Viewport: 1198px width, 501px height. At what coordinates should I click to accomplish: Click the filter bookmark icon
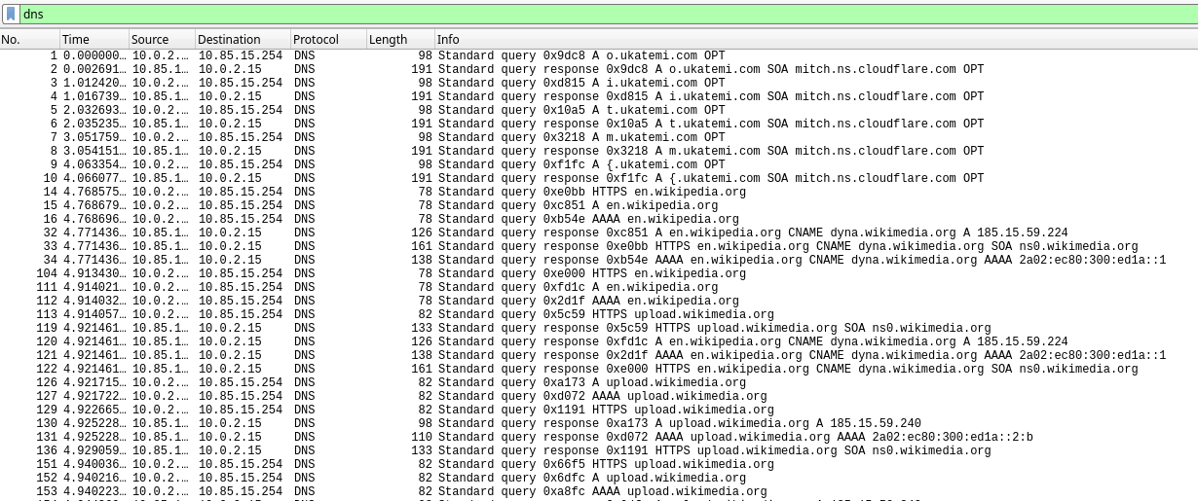(x=11, y=14)
